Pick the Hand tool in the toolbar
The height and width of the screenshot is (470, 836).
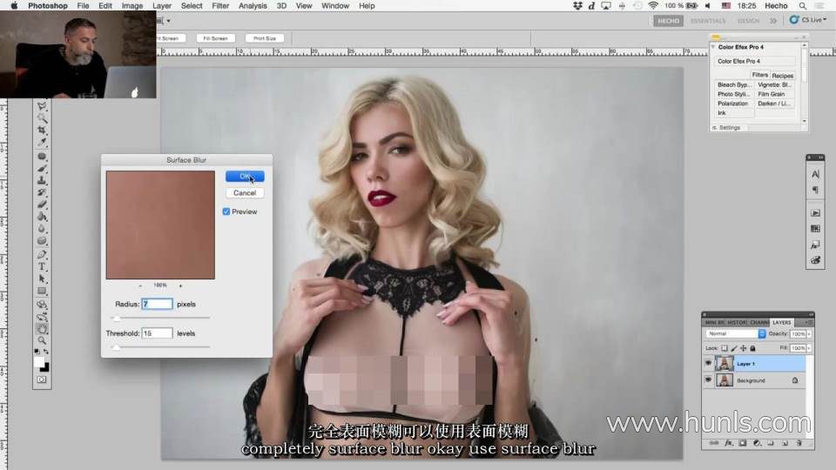pyautogui.click(x=42, y=329)
